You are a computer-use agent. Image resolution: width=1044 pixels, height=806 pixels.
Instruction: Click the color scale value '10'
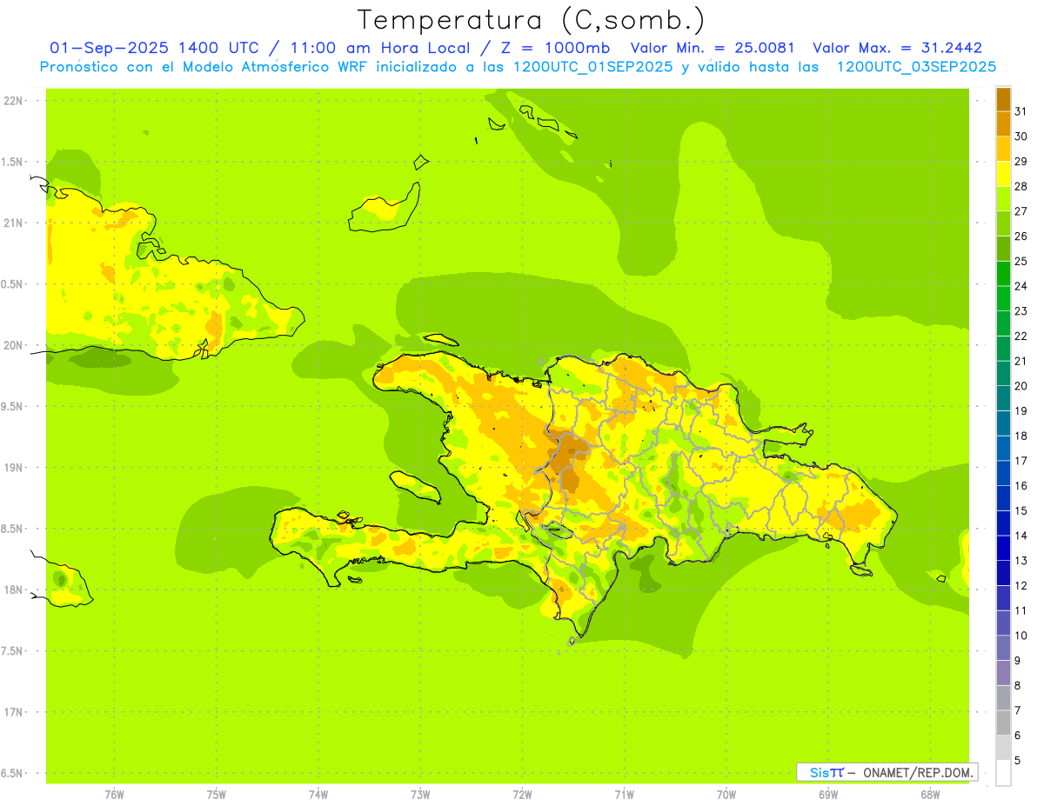(x=1021, y=636)
